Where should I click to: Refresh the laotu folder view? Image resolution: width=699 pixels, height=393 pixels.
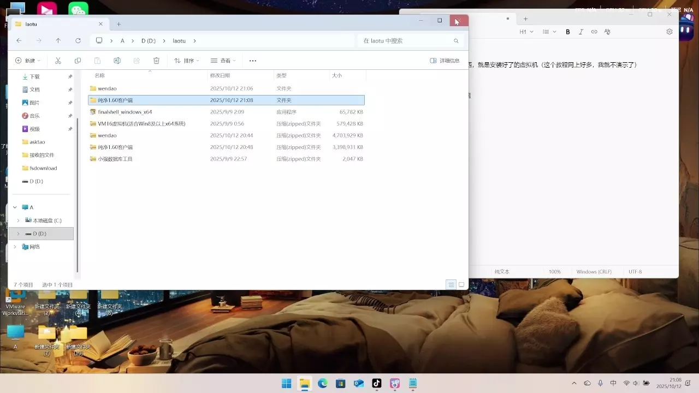[x=78, y=40]
